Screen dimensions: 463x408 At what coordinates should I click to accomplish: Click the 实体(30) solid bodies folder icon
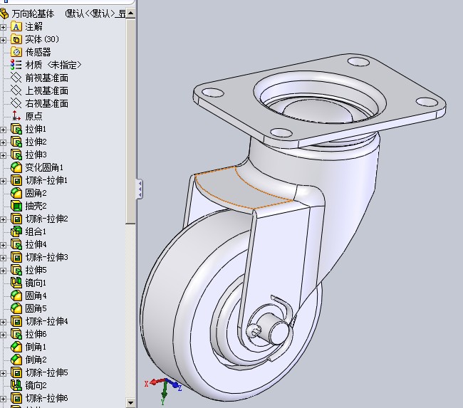16,39
